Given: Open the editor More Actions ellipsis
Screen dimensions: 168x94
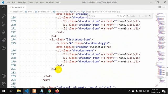Looking at the screenshot, I should coord(165,7).
